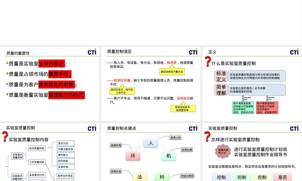The height and width of the screenshot is (181, 302).
Task: Click green box 客户满意度提高
Action: [243, 108]
